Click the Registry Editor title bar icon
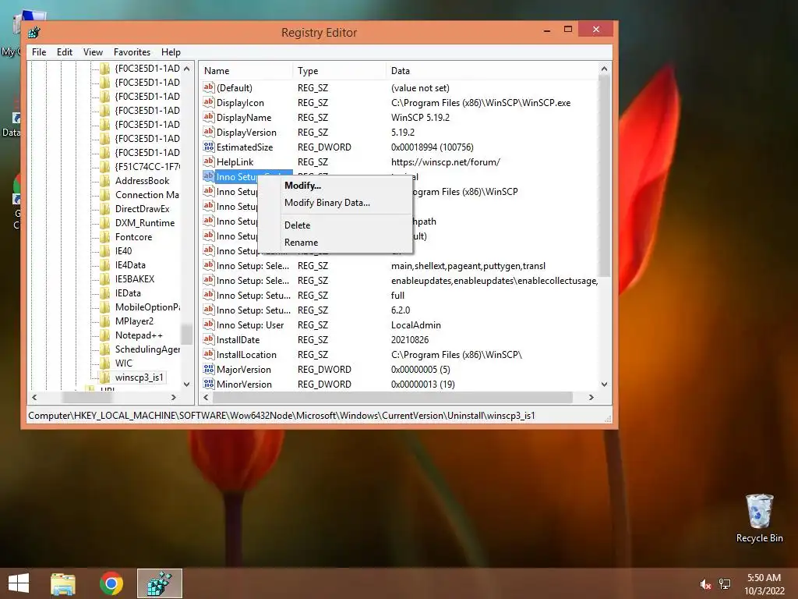The height and width of the screenshot is (599, 798). pyautogui.click(x=34, y=33)
